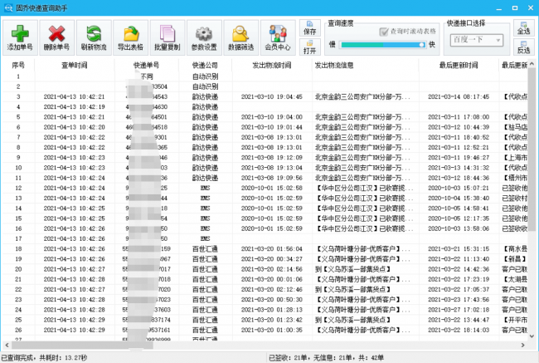The width and height of the screenshot is (539, 363).
Task: Click the 删除单号 red cross icon
Action: 56,37
